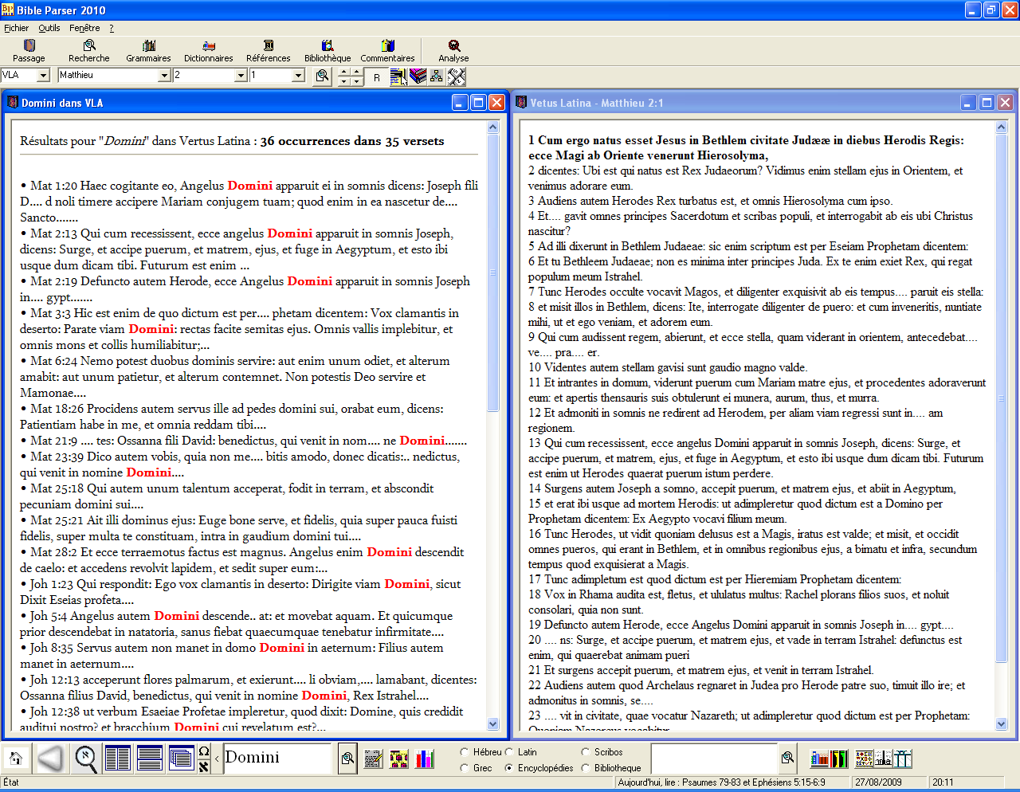Click the magnifier beside the empty search box
This screenshot has width=1020, height=792.
[x=787, y=758]
